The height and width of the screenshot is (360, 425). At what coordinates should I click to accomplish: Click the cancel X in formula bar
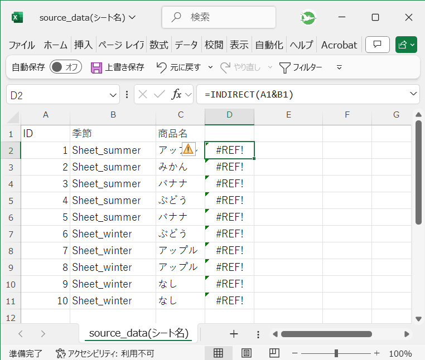tap(143, 94)
